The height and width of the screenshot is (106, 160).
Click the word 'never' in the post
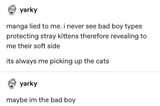pos(75,27)
